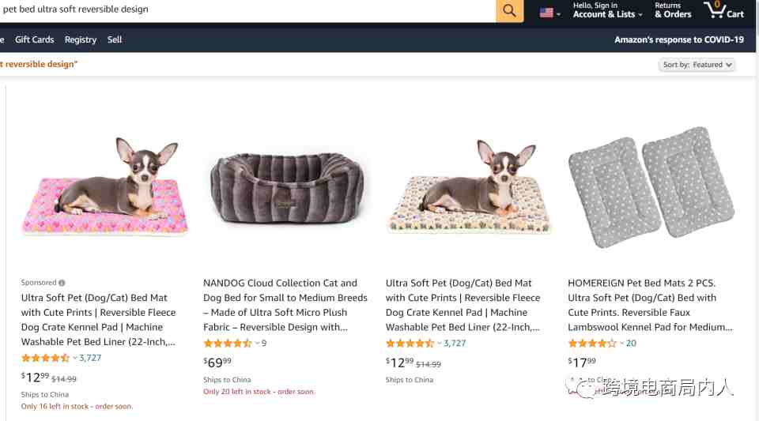Click the US flag language selector
This screenshot has height=421, width=759.
[549, 13]
